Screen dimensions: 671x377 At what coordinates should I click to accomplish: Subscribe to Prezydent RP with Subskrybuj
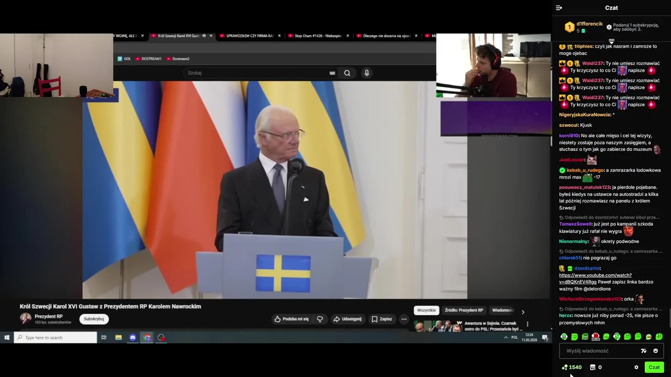[x=94, y=319]
